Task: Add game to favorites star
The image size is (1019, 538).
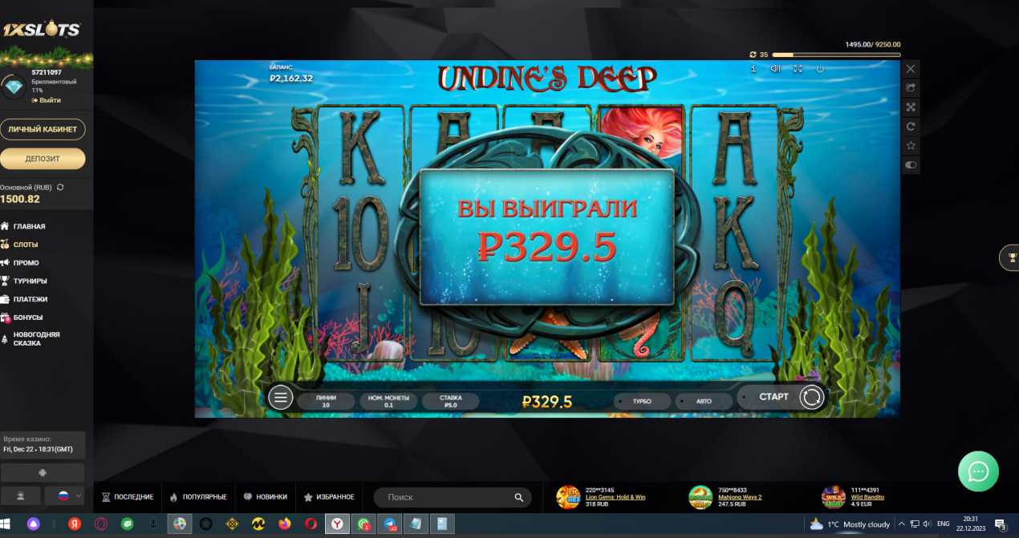Action: point(911,145)
